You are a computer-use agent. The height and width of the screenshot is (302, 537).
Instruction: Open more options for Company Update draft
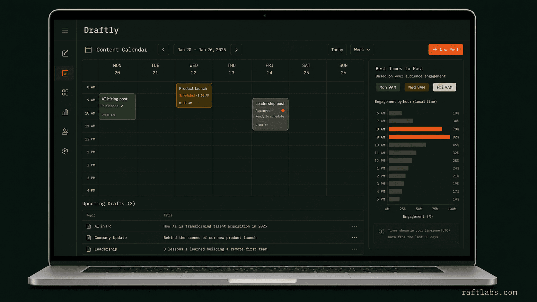355,238
